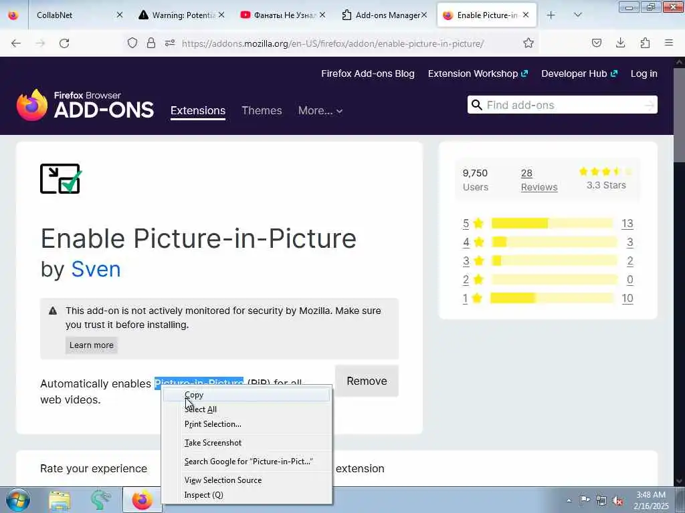The height and width of the screenshot is (513, 685).
Task: Click the Find add-ons search field
Action: [563, 105]
